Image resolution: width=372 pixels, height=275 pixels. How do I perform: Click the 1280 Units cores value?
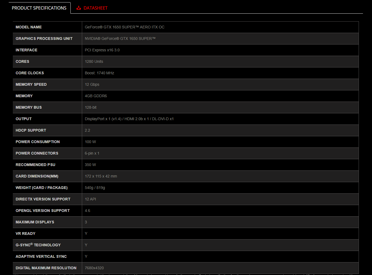[x=94, y=61]
